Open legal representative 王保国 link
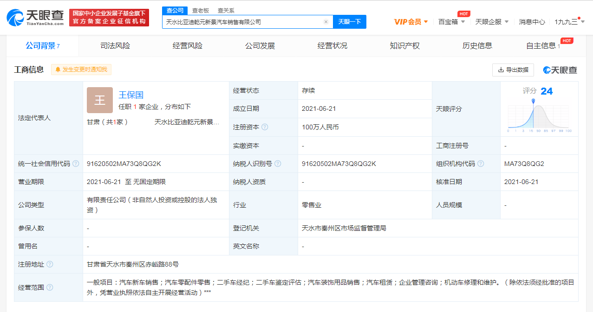593x312 pixels. (131, 95)
